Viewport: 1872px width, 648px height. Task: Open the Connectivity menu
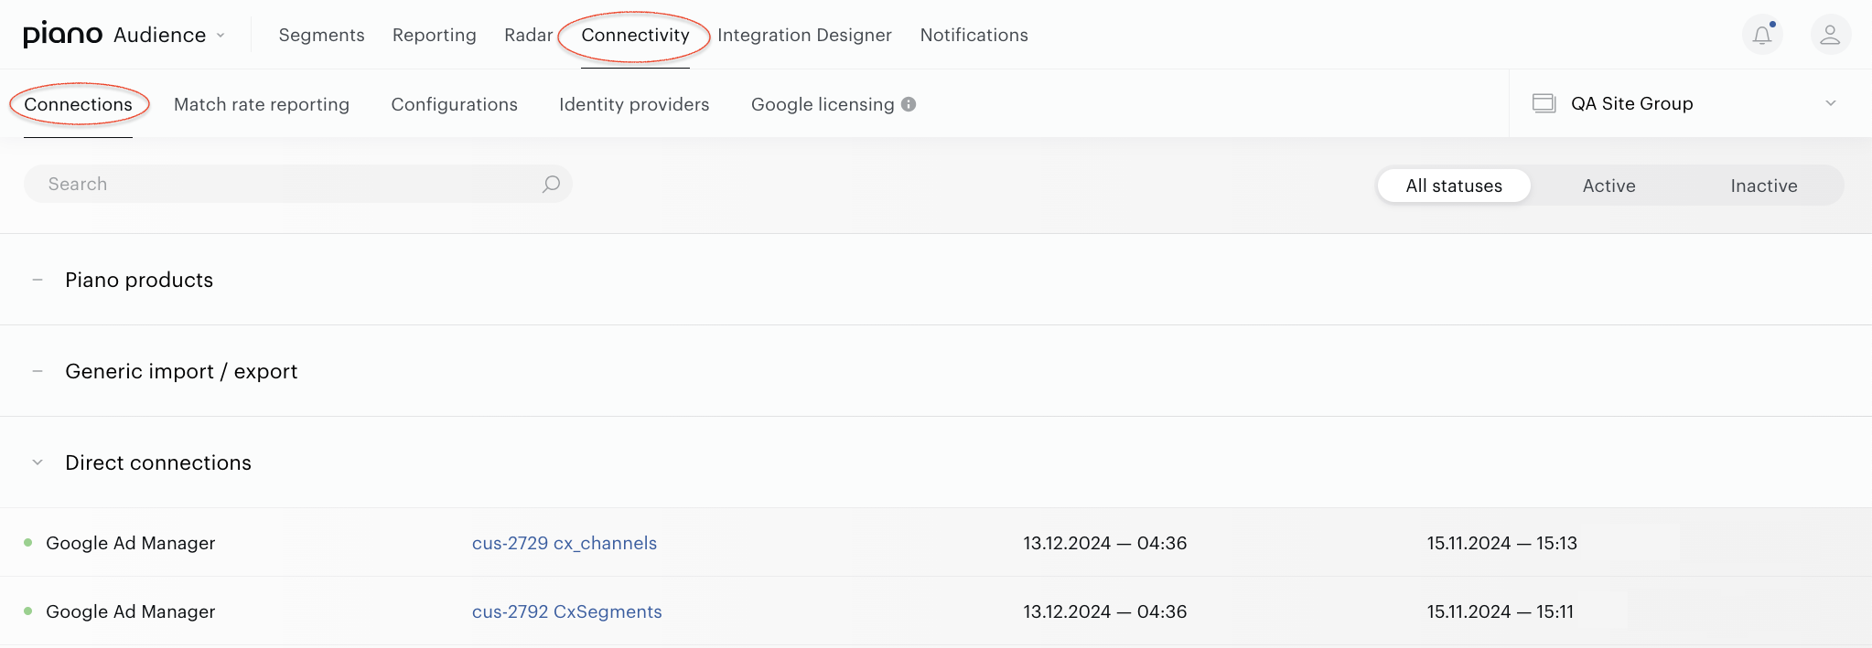pos(635,35)
